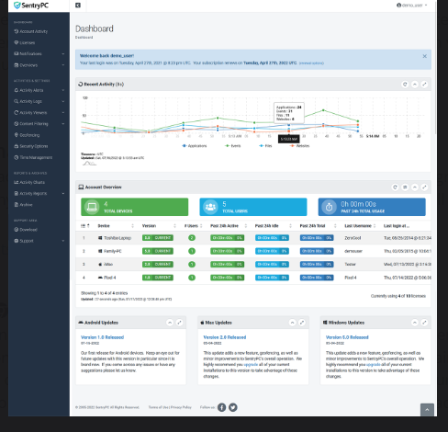Expand Recent Activity panel to fullscreen
This screenshot has height=432, width=448.
(424, 85)
